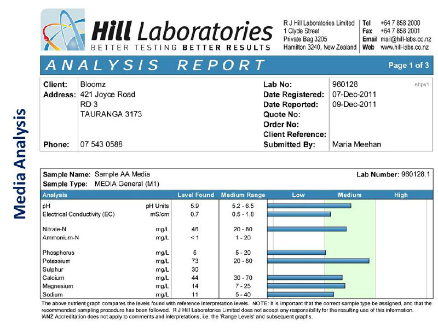Click the Calcium medium range '30 - 70'
438x328 pixels.
pos(243,278)
